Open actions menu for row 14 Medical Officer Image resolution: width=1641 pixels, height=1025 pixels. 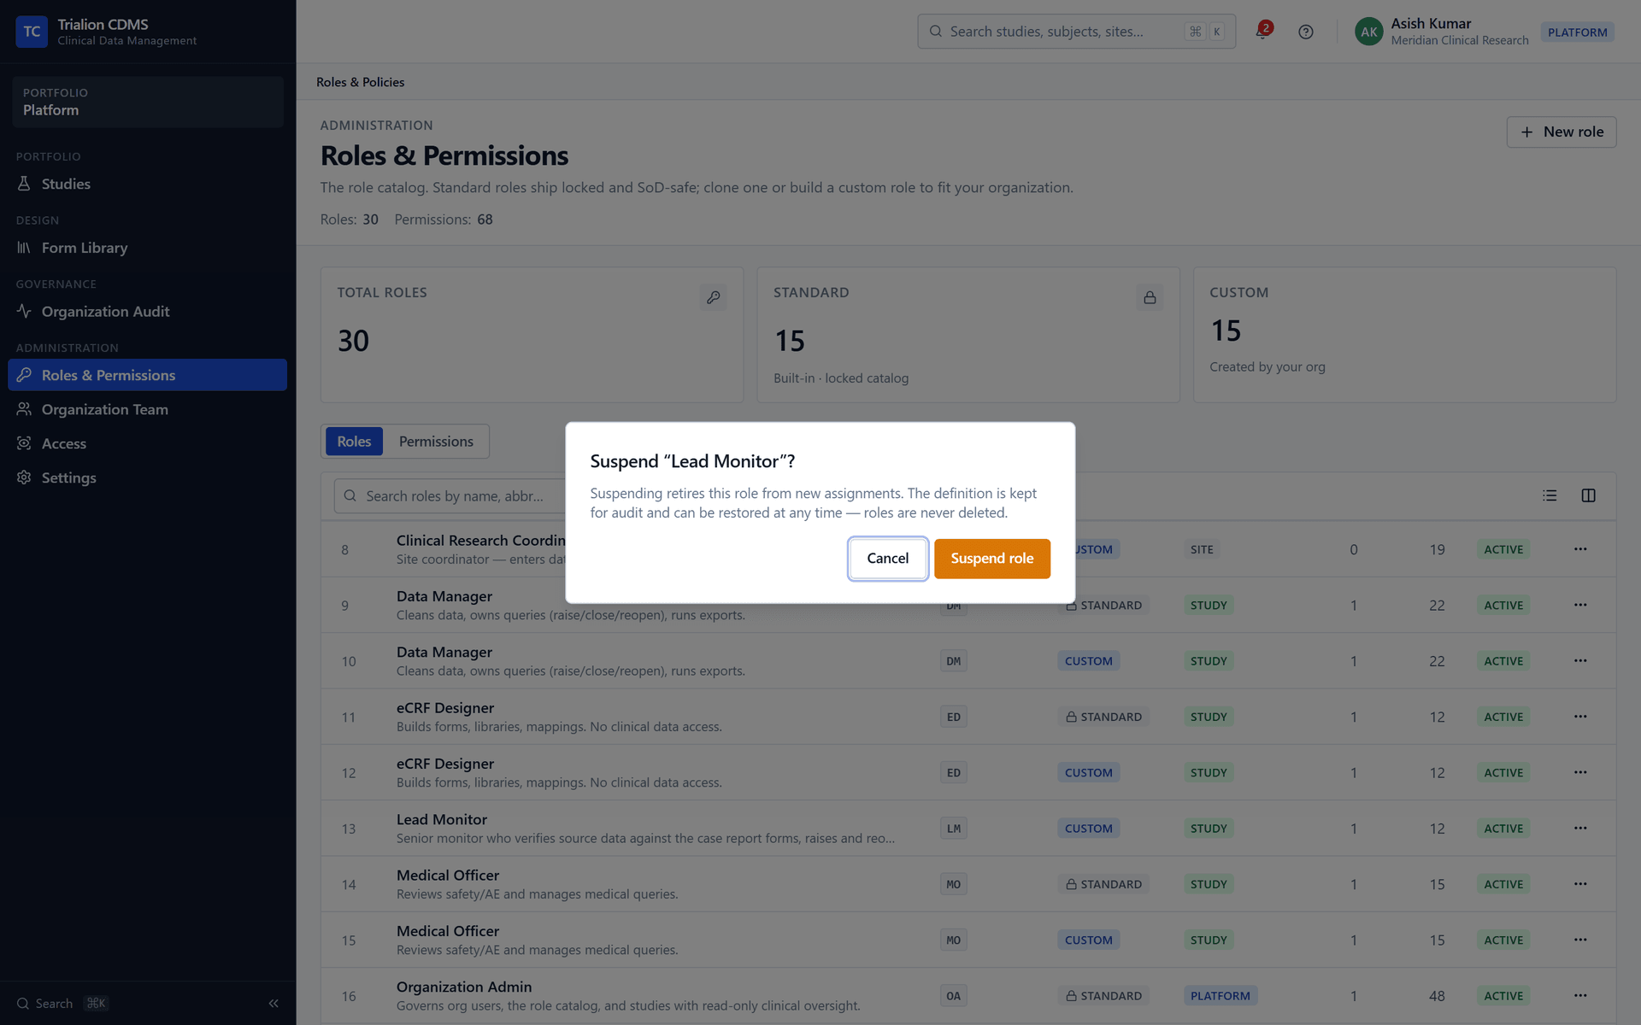[x=1580, y=884]
